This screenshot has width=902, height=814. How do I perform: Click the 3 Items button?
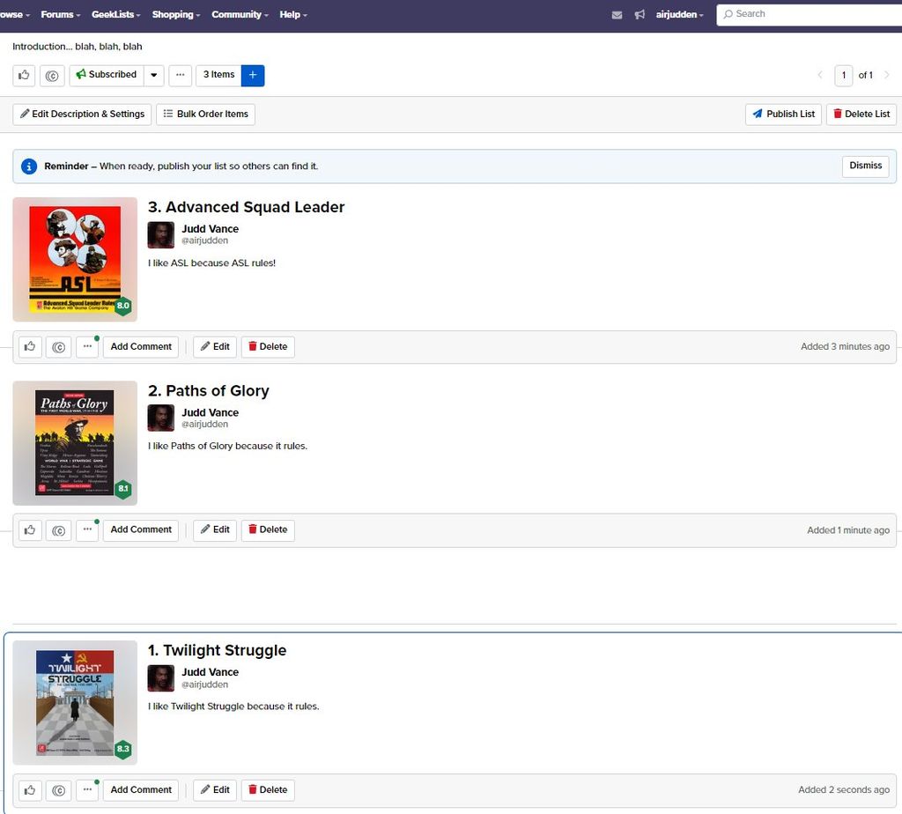(x=218, y=76)
